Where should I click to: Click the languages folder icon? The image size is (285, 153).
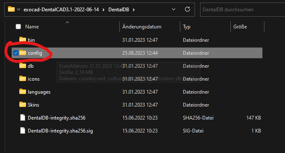click(23, 92)
